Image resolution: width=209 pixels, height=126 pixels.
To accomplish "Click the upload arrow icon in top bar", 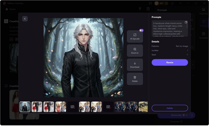I will click(140, 9).
